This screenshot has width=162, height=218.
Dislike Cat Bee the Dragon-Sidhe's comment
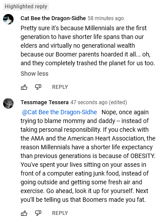[x=38, y=87]
